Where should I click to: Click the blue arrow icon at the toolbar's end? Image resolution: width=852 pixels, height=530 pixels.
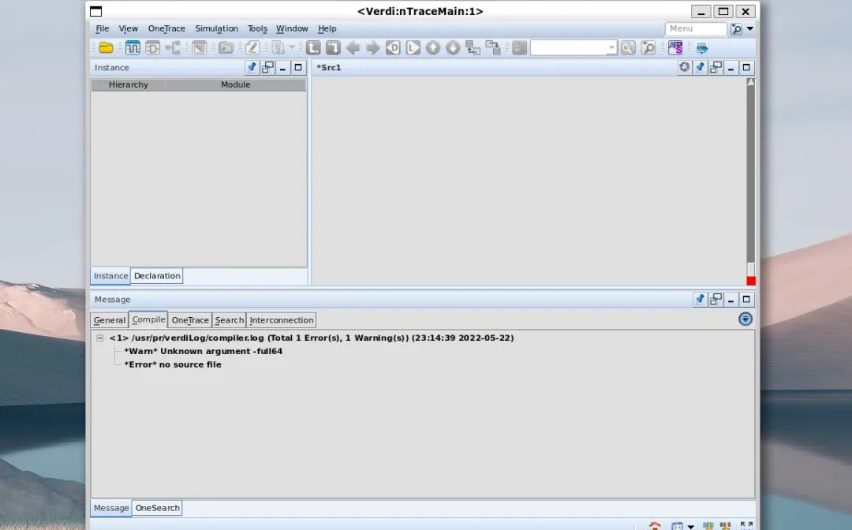tap(702, 48)
